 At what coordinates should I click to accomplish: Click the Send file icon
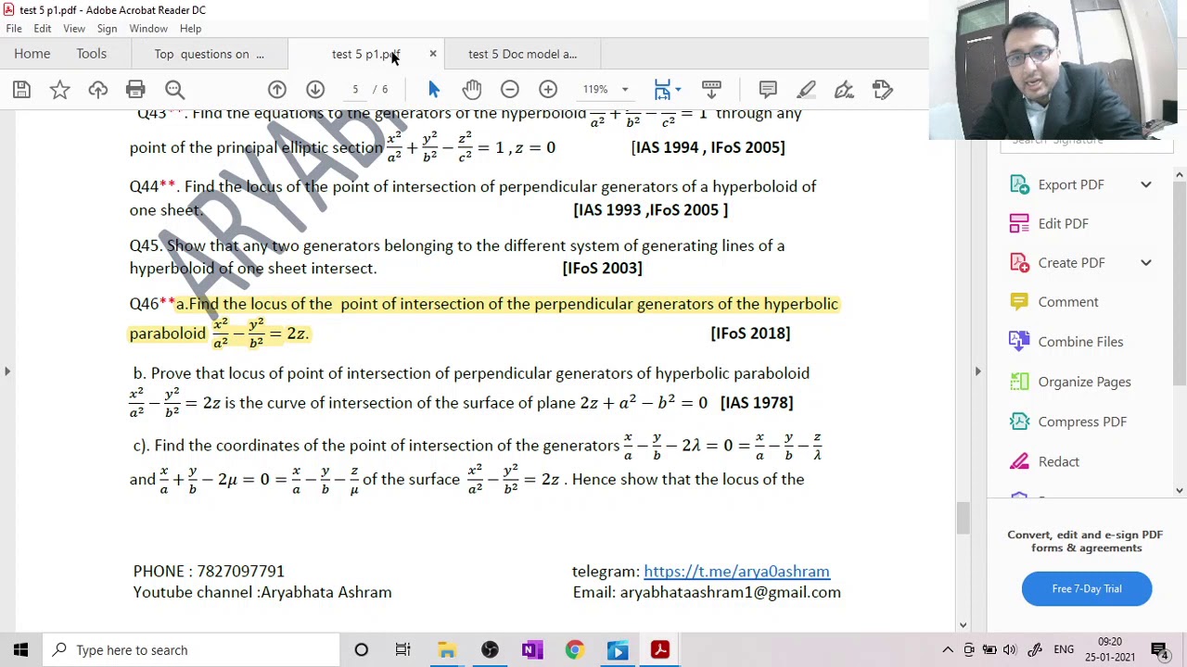pos(882,90)
